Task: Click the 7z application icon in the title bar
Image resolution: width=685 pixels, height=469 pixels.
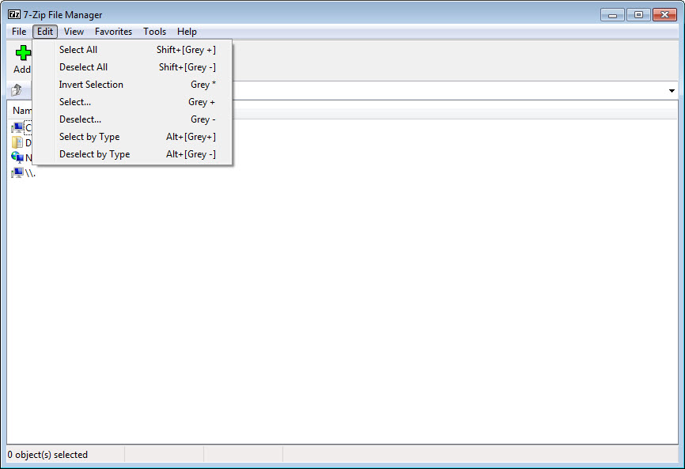Action: tap(14, 14)
